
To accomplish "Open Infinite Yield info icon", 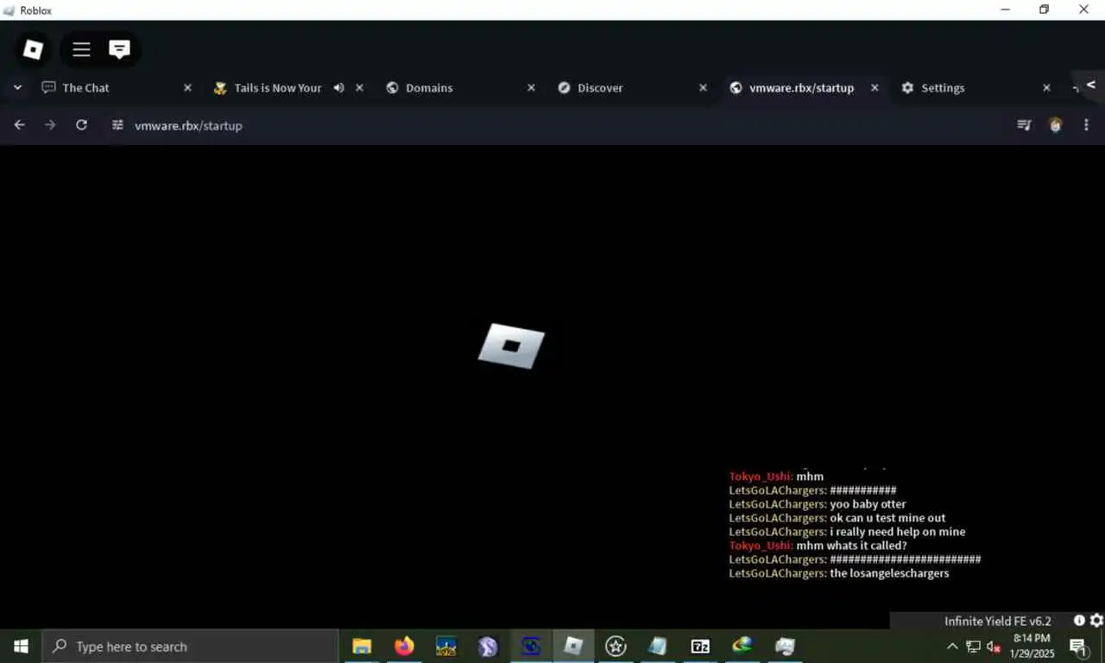I will pyautogui.click(x=1079, y=621).
